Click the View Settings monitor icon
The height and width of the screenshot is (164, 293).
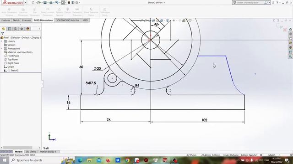(190, 20)
